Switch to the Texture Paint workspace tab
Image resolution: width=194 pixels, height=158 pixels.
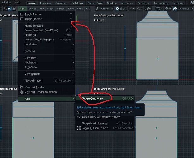point(95,3)
